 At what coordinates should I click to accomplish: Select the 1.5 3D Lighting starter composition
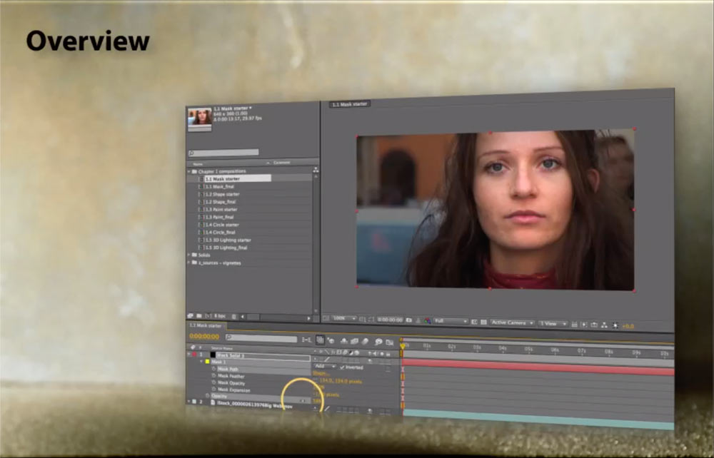(228, 240)
